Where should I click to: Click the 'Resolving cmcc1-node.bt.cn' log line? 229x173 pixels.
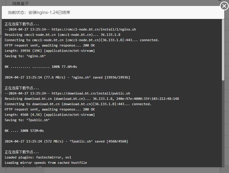[63, 35]
